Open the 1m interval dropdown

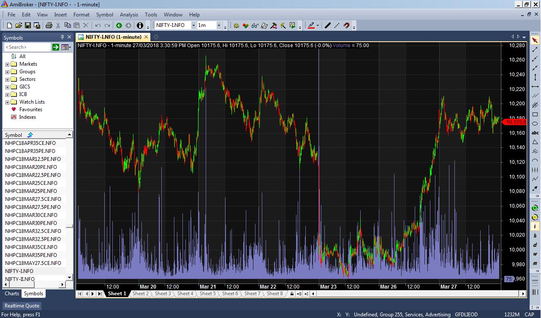click(219, 25)
